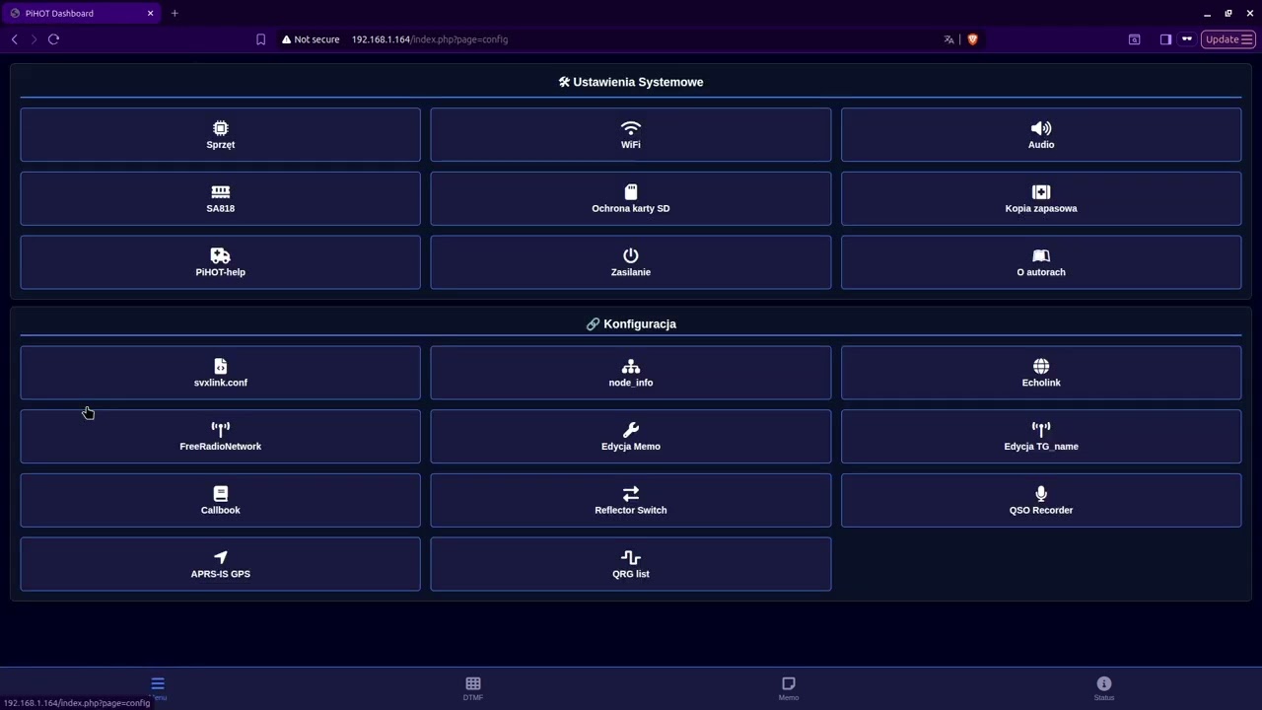The width and height of the screenshot is (1262, 710).
Task: Open Brave Shields lion icon
Action: [972, 39]
